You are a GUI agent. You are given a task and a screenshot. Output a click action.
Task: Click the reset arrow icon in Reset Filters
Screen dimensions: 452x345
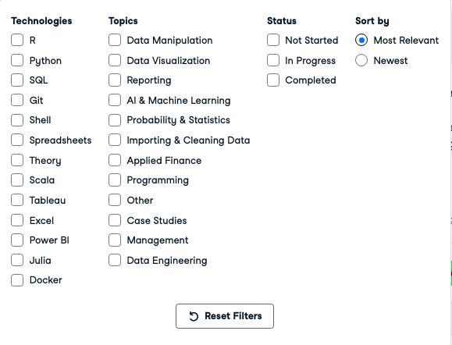coord(194,316)
